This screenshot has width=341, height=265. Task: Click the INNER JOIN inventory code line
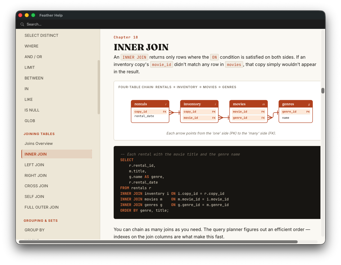pyautogui.click(x=172, y=194)
